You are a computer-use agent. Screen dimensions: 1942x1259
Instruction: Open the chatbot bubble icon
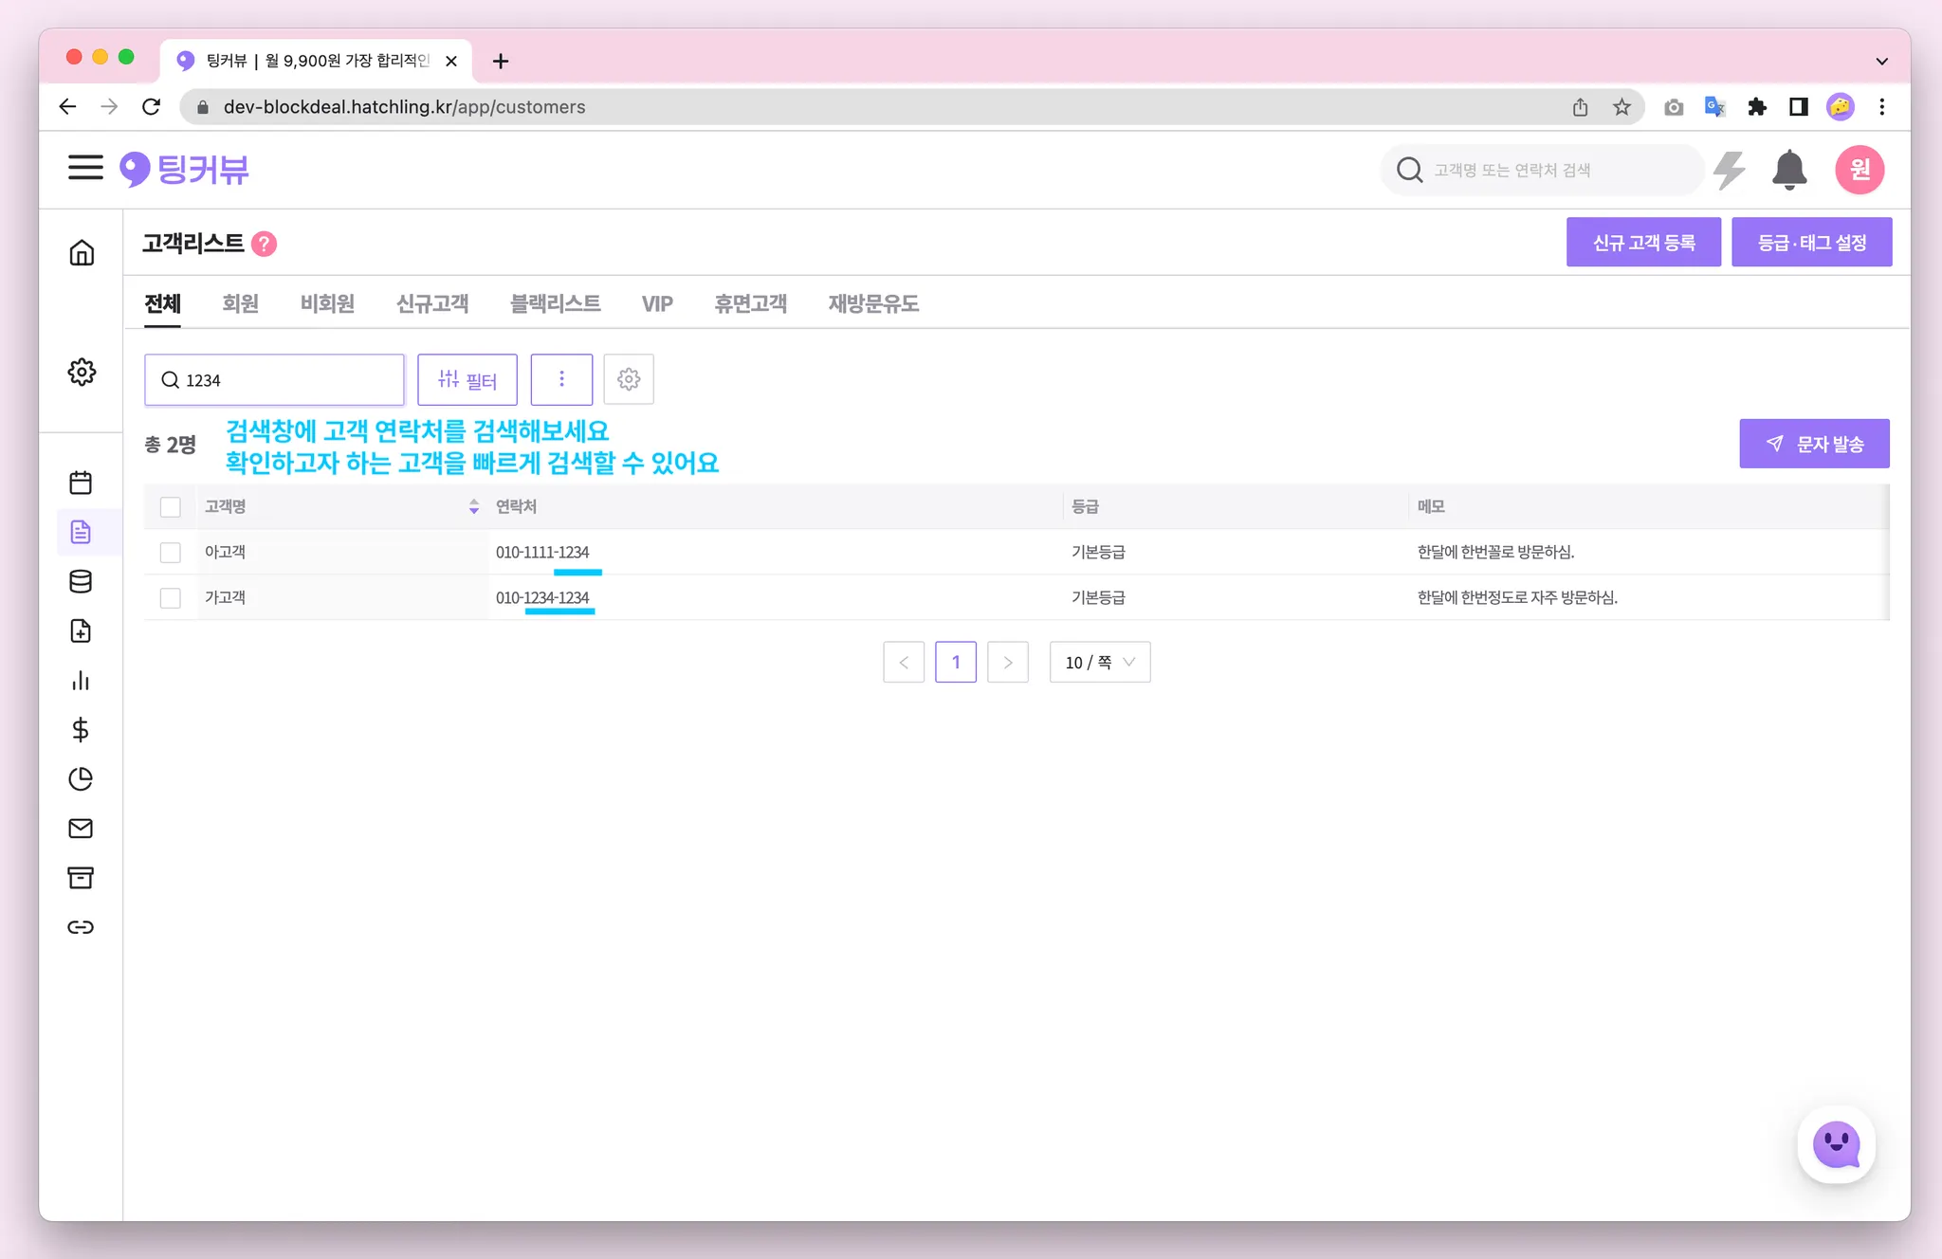point(1836,1145)
